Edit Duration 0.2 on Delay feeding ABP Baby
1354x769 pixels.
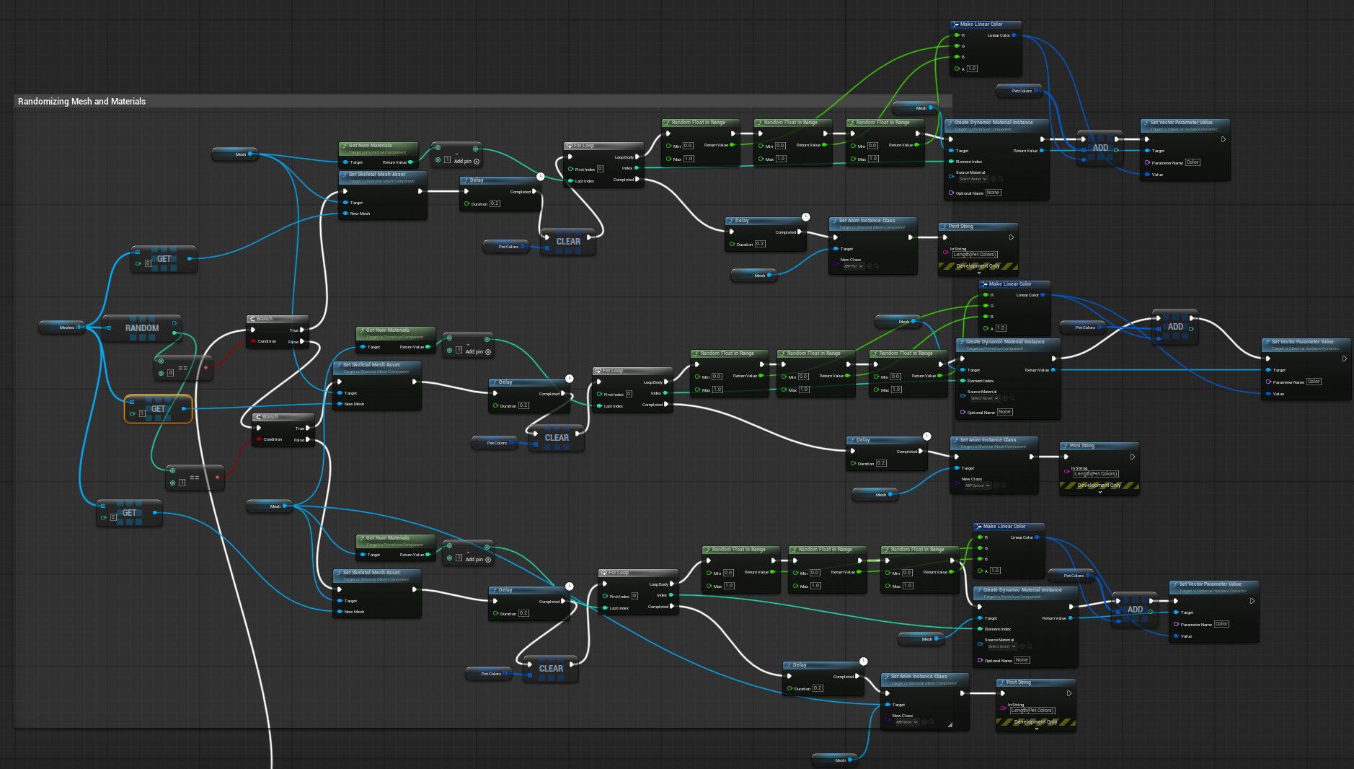coord(818,688)
